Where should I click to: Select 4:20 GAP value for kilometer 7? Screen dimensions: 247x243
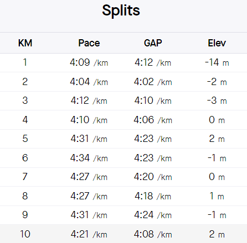point(153,177)
